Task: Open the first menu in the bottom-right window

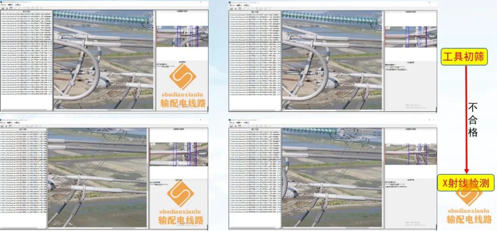Action: pos(232,122)
